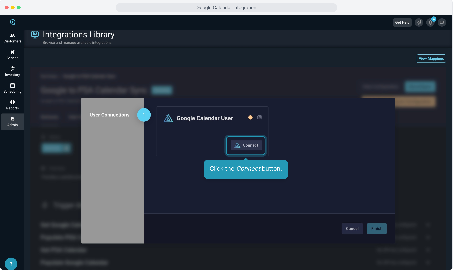Click the paper plane send icon

419,22
